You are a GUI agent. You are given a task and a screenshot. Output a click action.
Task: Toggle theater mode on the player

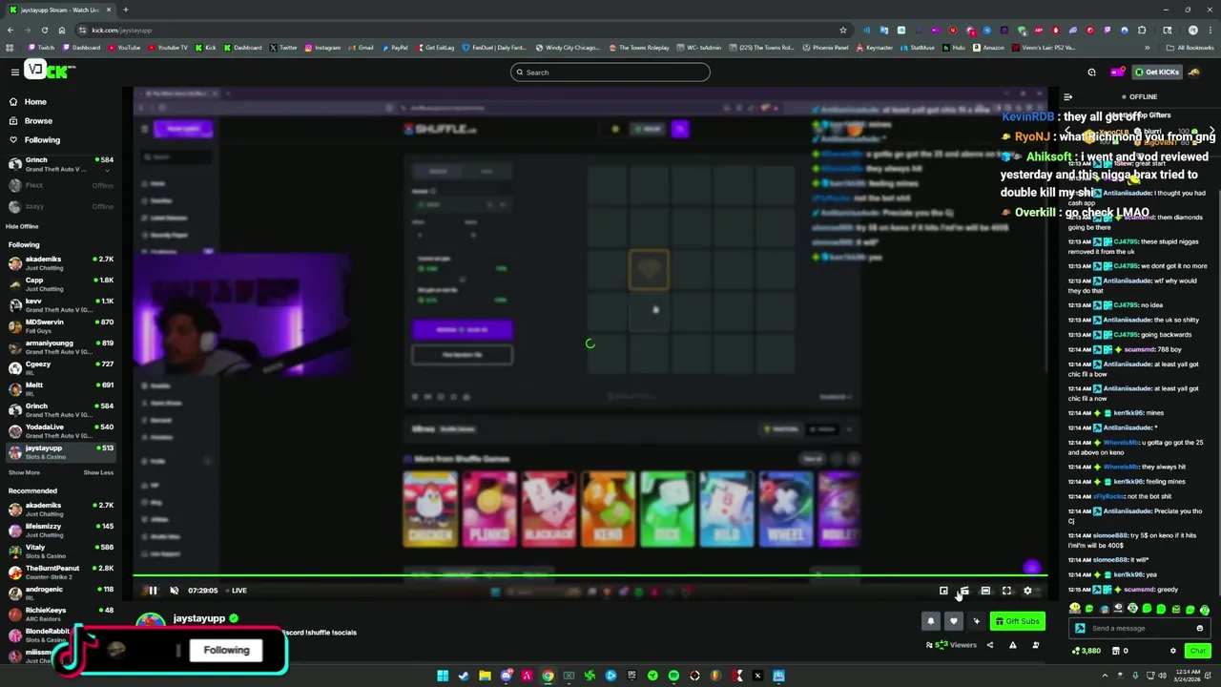[985, 591]
